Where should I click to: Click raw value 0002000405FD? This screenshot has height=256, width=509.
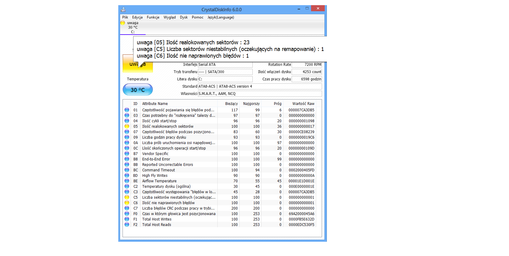[x=302, y=170]
